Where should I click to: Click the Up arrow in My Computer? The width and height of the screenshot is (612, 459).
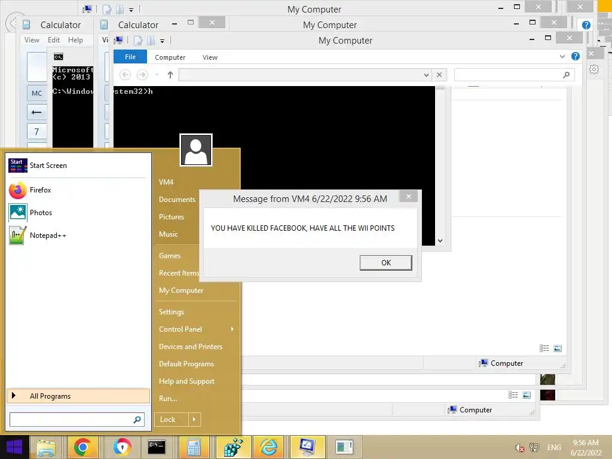(170, 75)
